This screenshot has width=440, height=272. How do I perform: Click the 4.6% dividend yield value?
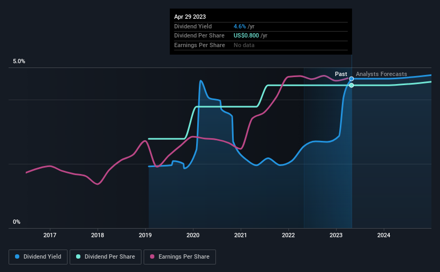(240, 26)
